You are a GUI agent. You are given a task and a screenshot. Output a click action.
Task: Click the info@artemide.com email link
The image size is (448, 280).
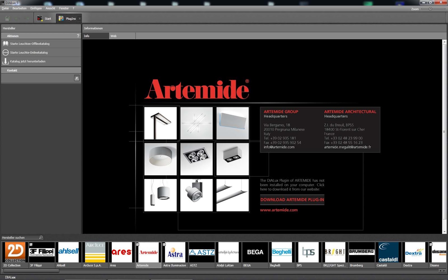pos(279,147)
